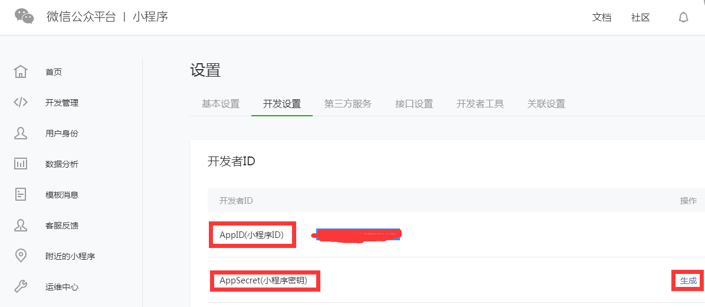The height and width of the screenshot is (307, 705).
Task: Click the 数据分析 chart icon
Action: (x=21, y=164)
